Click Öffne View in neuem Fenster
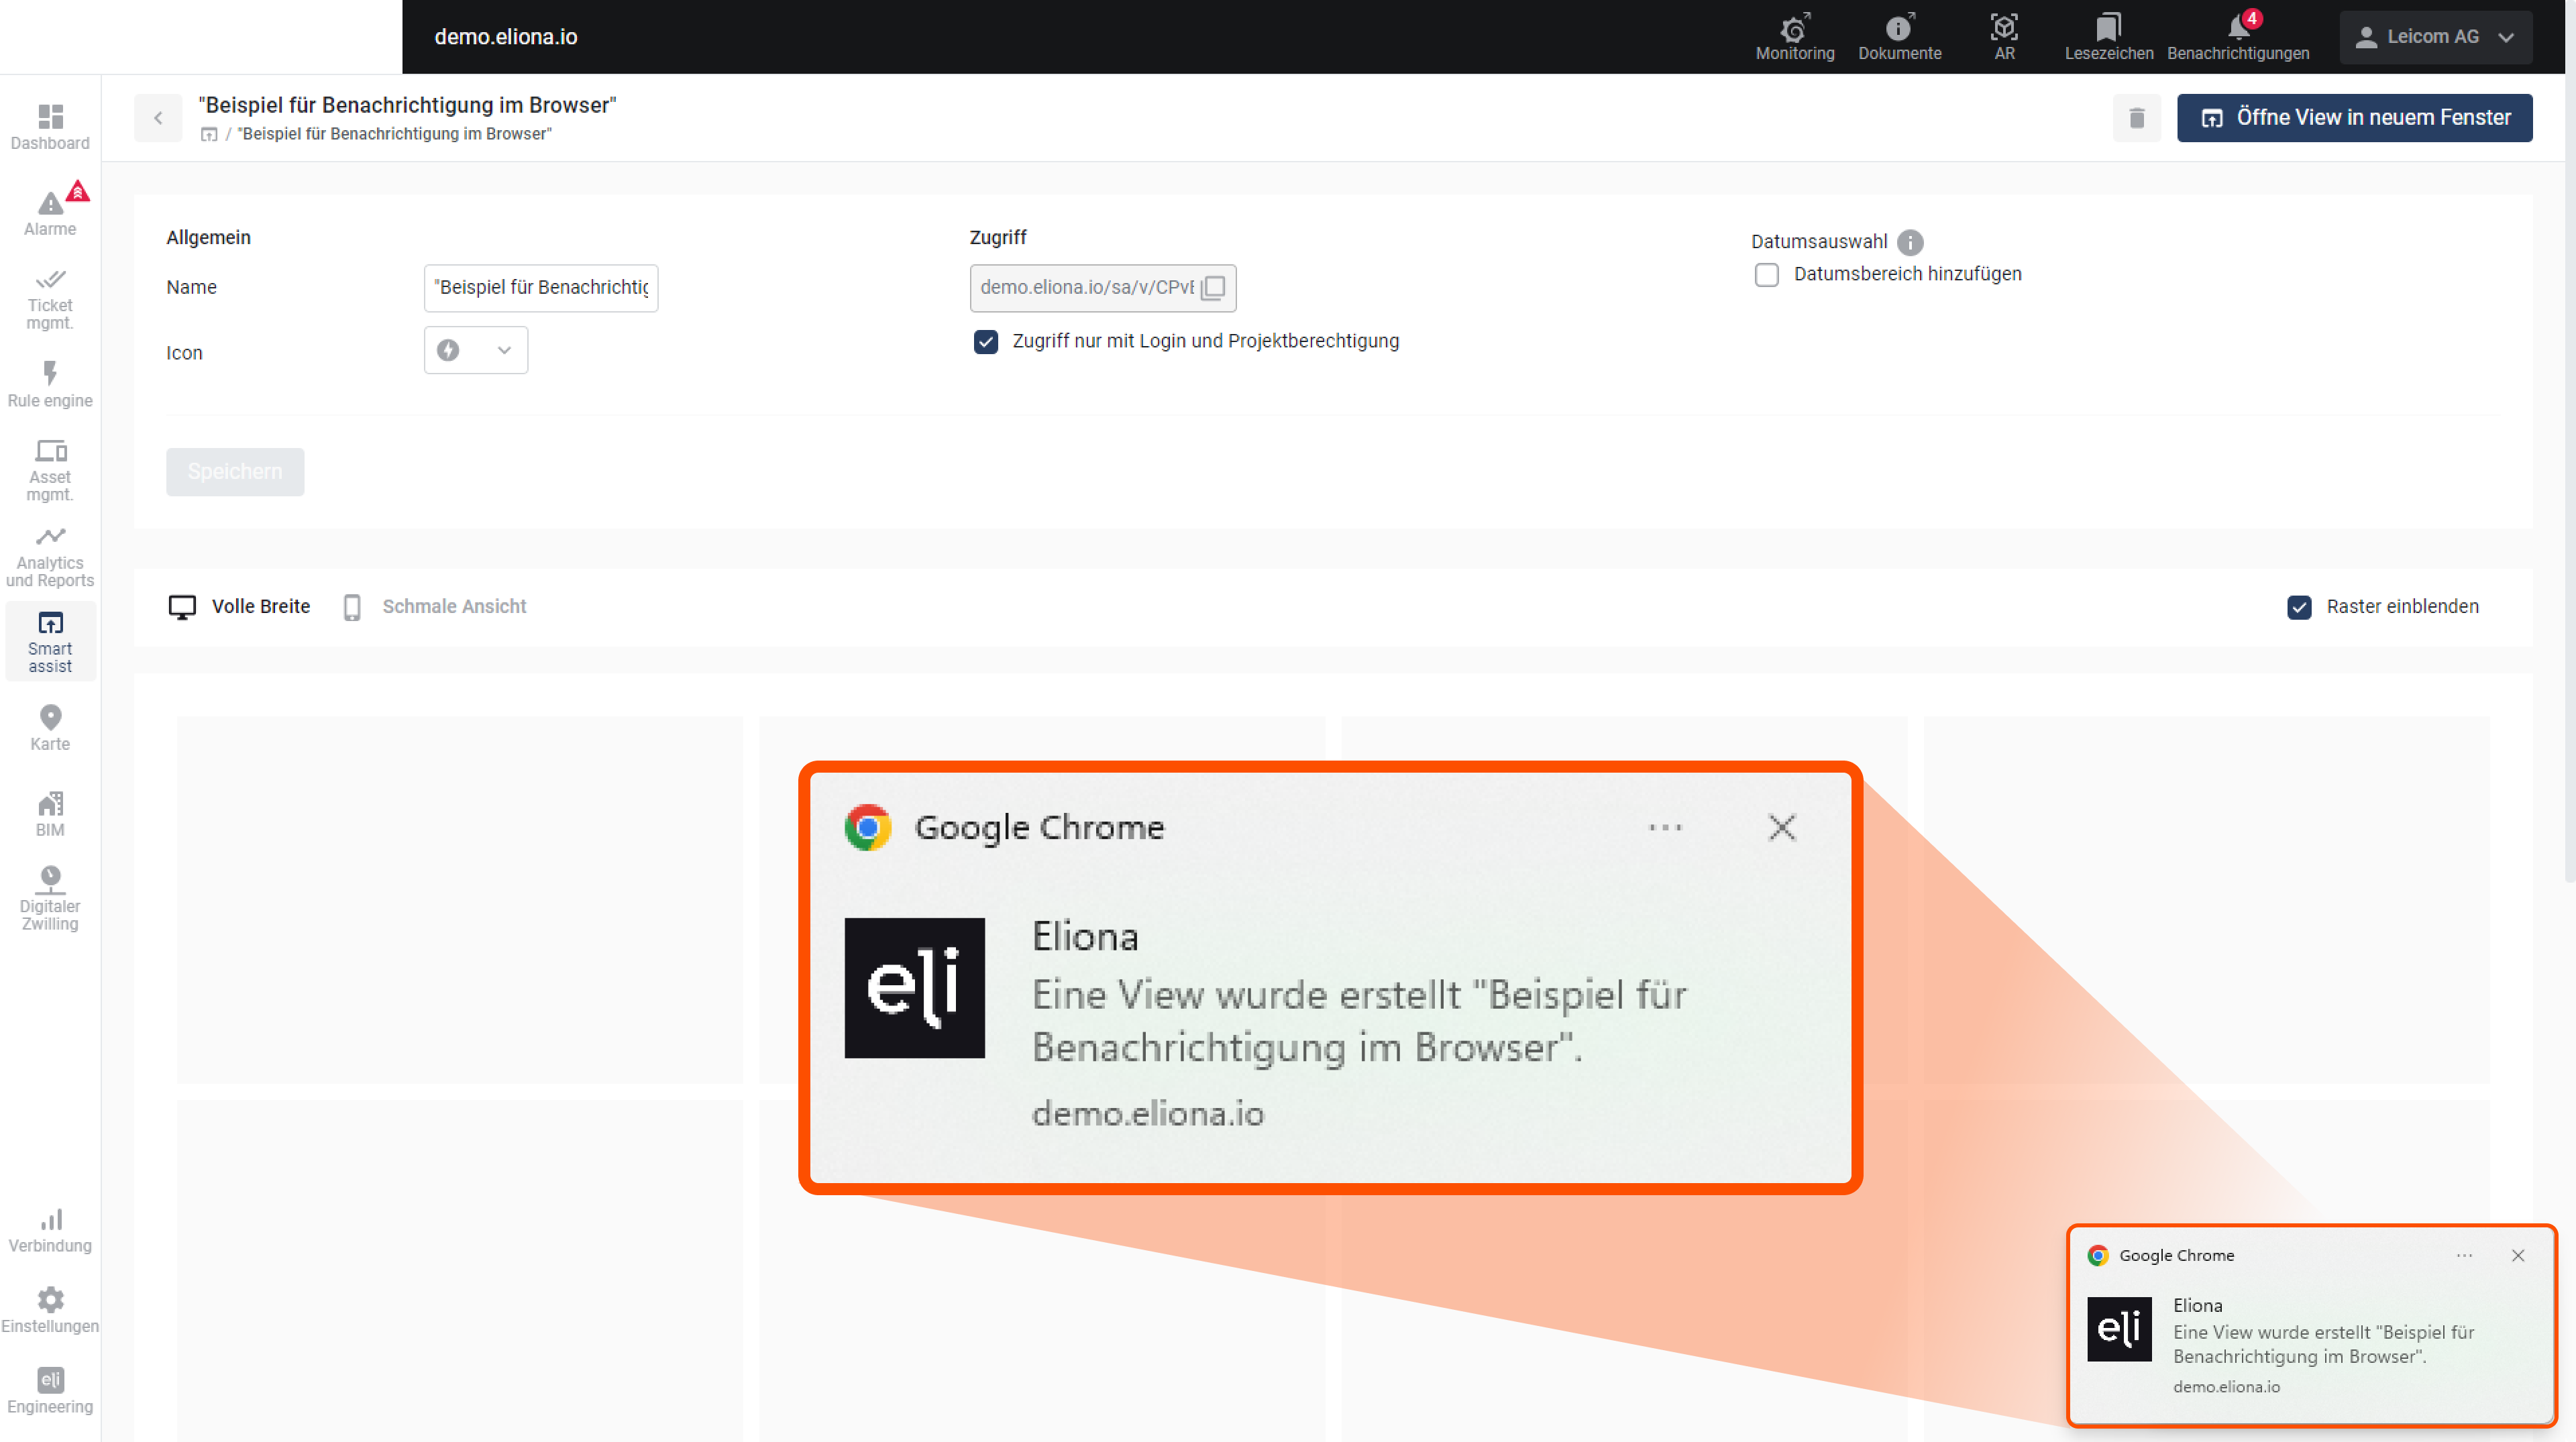 2354,118
